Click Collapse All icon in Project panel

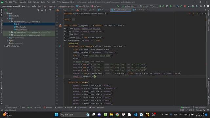[46, 10]
